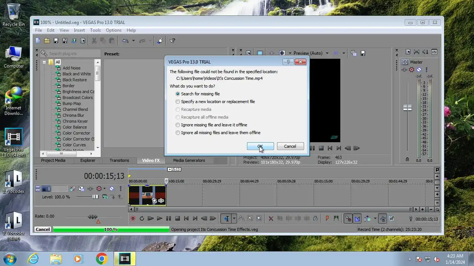This screenshot has width=474, height=266.
Task: Toggle Loop Playback in transport bar
Action: [x=142, y=218]
